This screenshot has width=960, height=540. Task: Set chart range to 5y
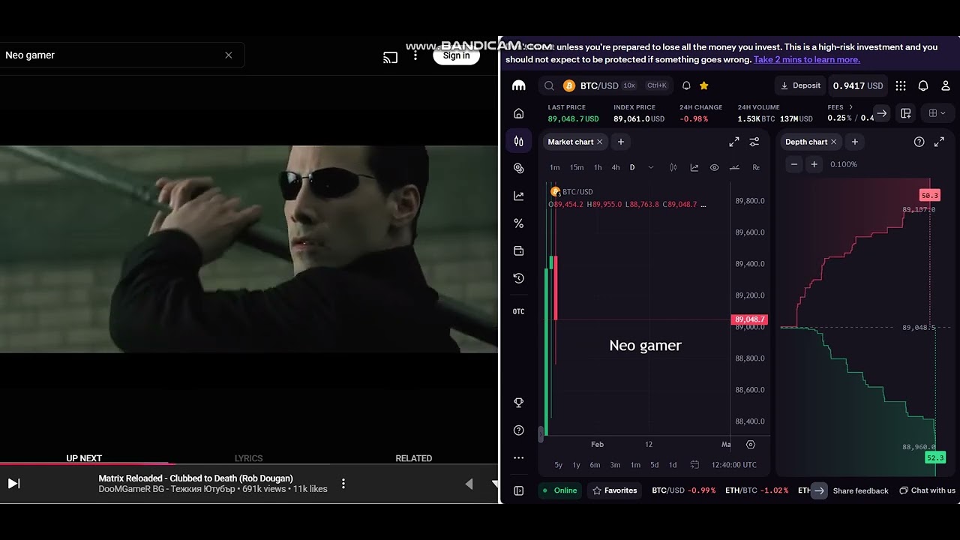click(558, 465)
